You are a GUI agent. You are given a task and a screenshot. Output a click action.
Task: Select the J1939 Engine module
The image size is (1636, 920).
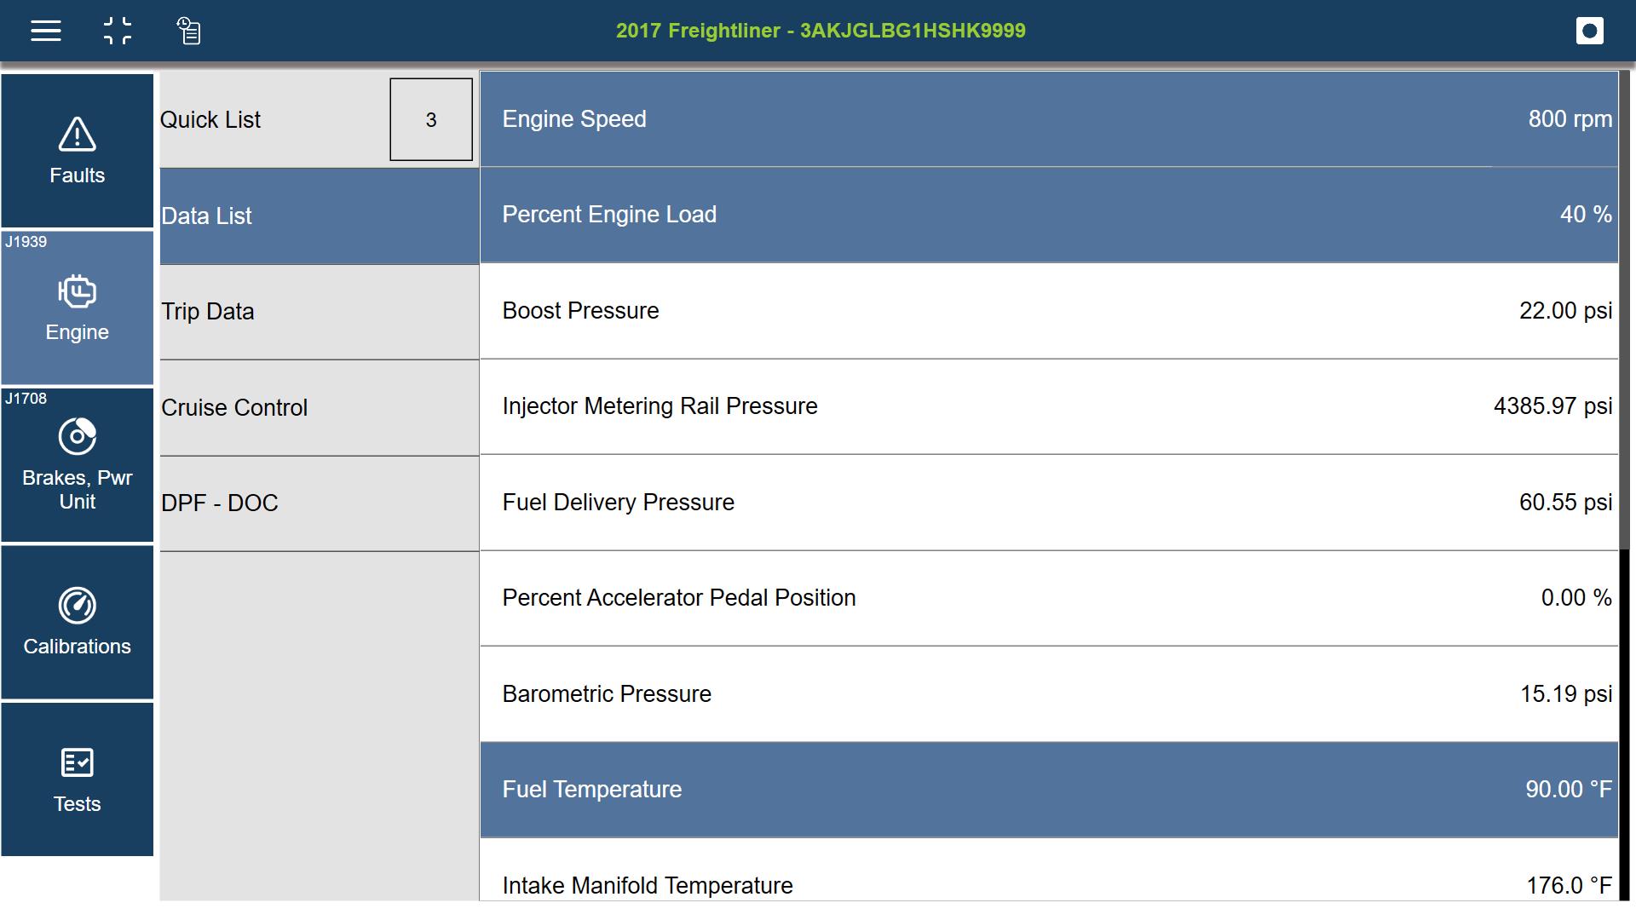click(78, 308)
